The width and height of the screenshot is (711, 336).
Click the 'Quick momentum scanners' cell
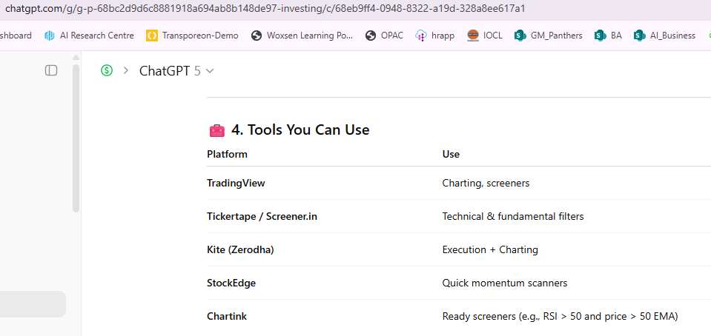(x=505, y=283)
